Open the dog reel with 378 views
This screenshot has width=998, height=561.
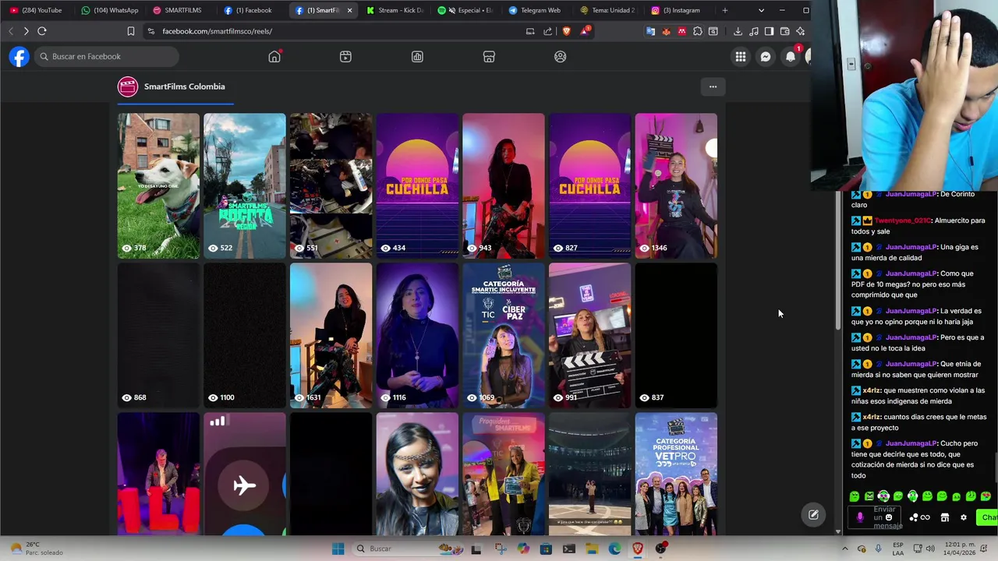click(x=158, y=185)
